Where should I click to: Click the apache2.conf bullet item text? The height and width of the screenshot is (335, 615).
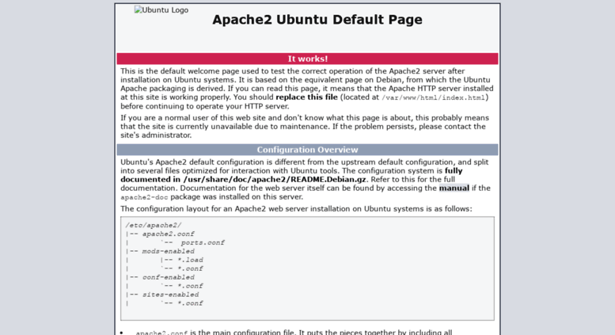[x=294, y=333]
